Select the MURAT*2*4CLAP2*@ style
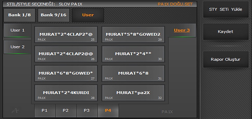This screenshot has width=252, height=119. point(66,34)
